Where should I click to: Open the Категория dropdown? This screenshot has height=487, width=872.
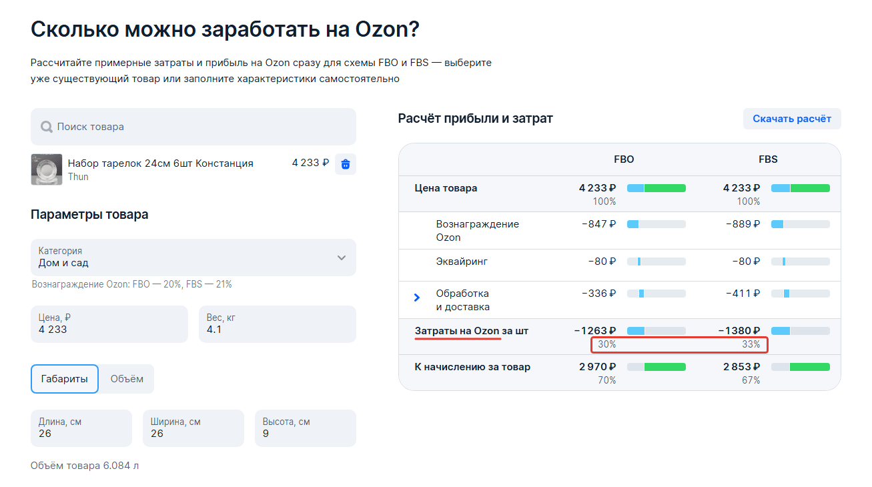pos(193,258)
